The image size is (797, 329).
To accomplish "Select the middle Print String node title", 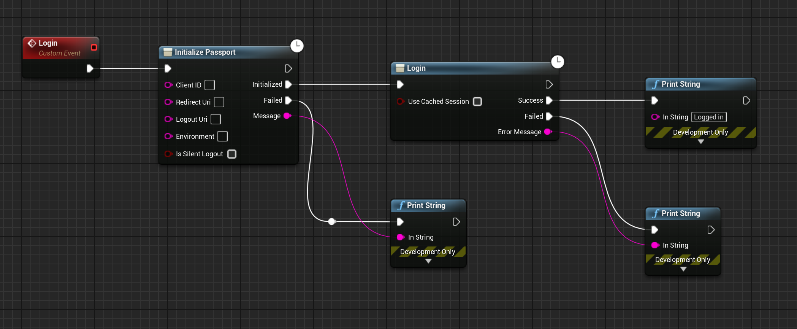I will 426,205.
